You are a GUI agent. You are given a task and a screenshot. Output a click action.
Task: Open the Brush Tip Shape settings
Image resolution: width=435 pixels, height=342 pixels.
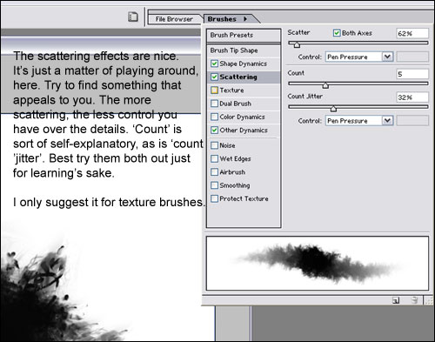point(244,50)
